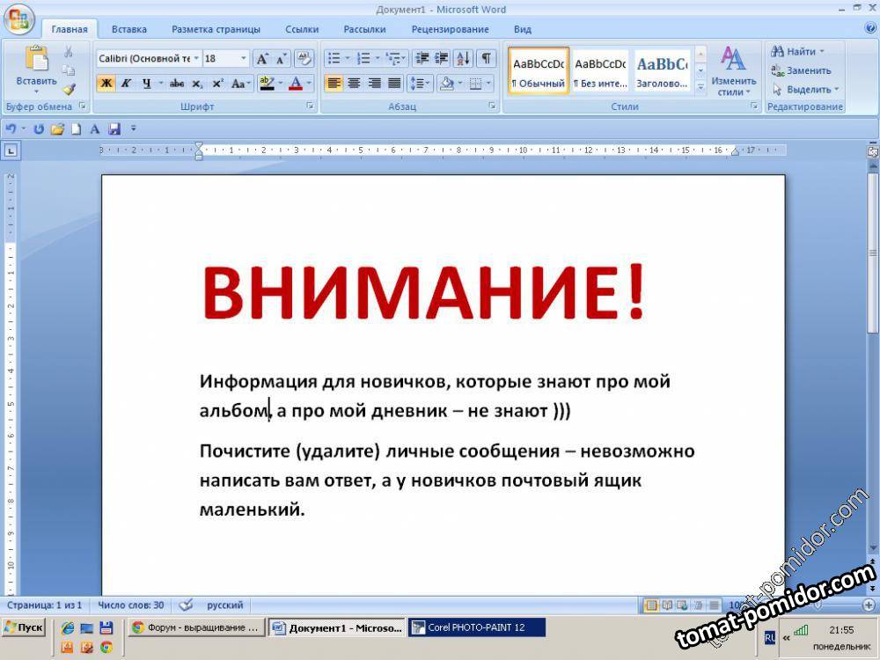Toggle justified paragraph alignment
The image size is (880, 660).
[x=394, y=84]
